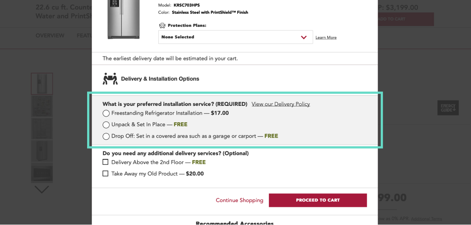The image size is (471, 225).
Task: Enable Delivery Above the 2nd Floor
Action: [105, 162]
